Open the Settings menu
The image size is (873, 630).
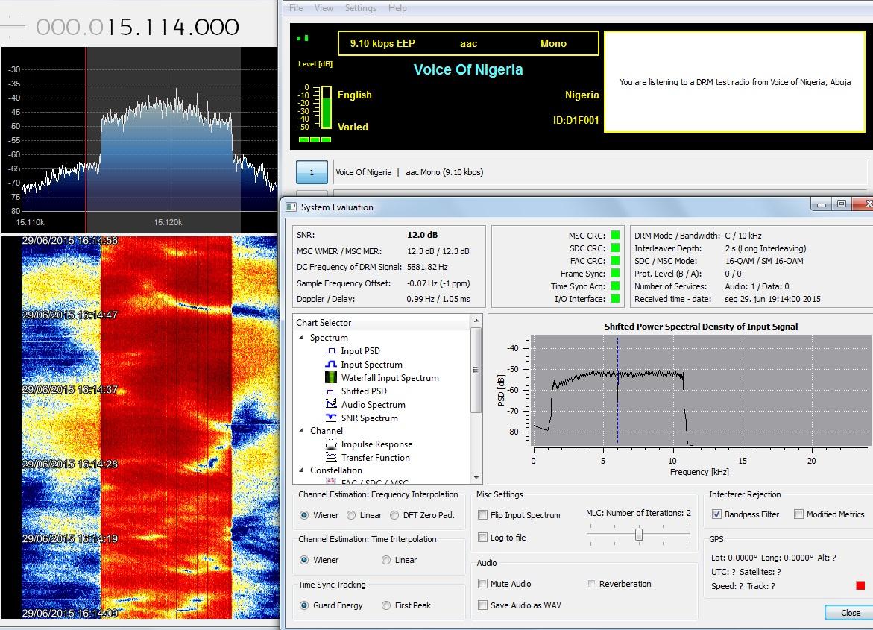point(360,8)
